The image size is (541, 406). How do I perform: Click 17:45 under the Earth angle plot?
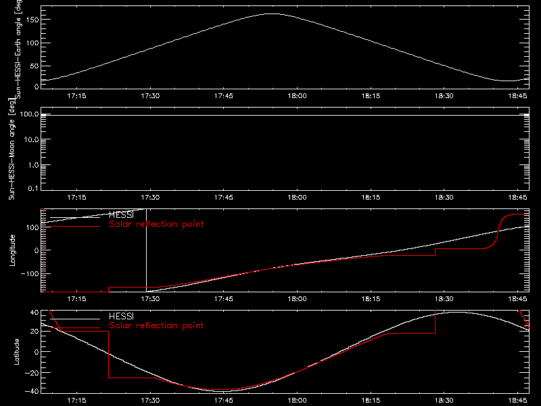tap(224, 95)
